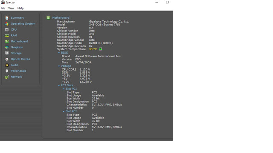This screenshot has width=273, height=153.
Task: Click the CPU chip icon
Action: [x=7, y=30]
